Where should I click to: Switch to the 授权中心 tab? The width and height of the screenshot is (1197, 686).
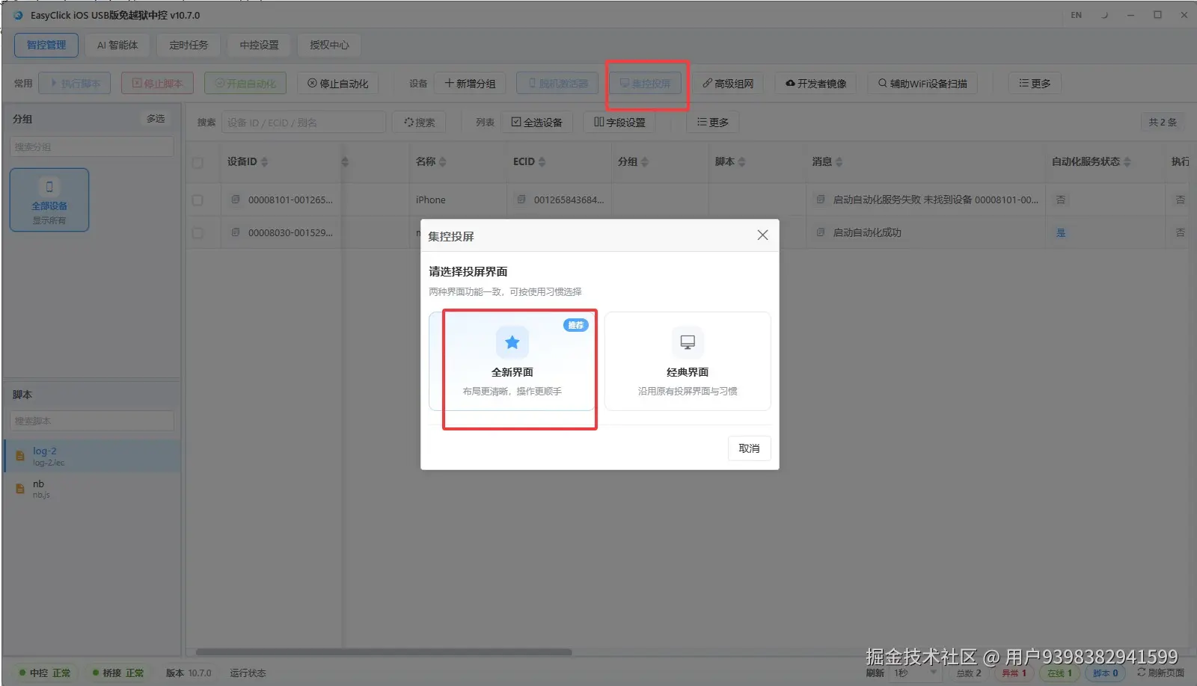[x=329, y=45]
